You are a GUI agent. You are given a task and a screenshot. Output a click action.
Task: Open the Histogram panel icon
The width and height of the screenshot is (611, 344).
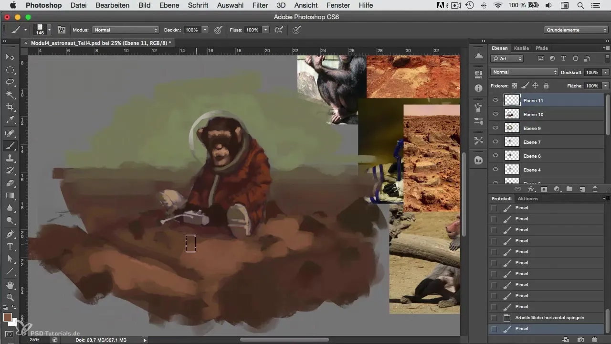478,56
